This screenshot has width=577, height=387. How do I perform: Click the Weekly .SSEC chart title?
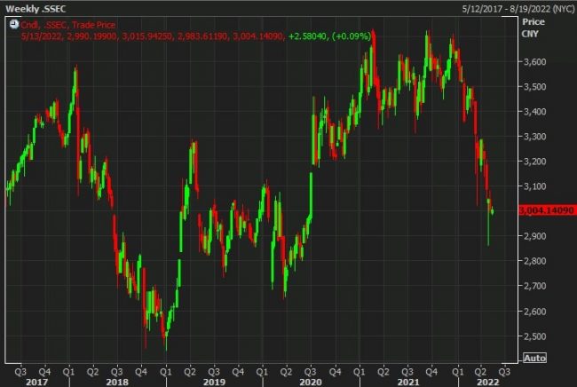36,9
